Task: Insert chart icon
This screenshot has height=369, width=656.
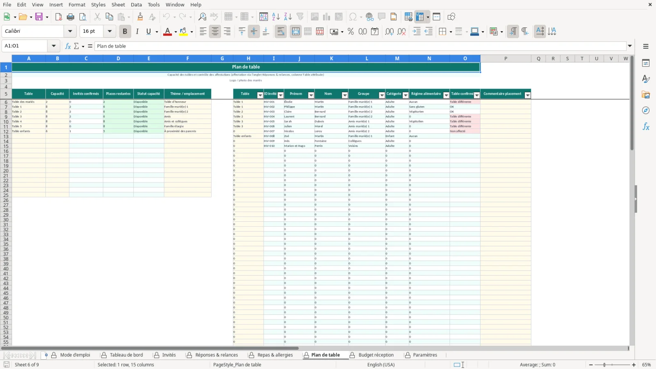Action: [327, 17]
